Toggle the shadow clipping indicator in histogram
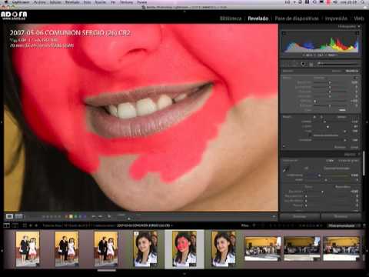The width and height of the screenshot is (369, 277). (x=284, y=33)
